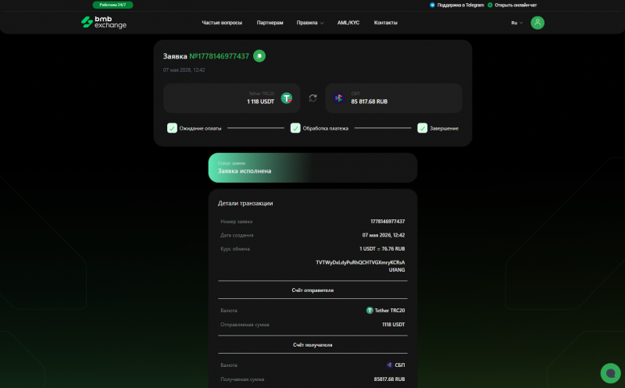Viewport: 625px width, 388px height.
Task: Open Частые вопросы menu item
Action: [222, 23]
